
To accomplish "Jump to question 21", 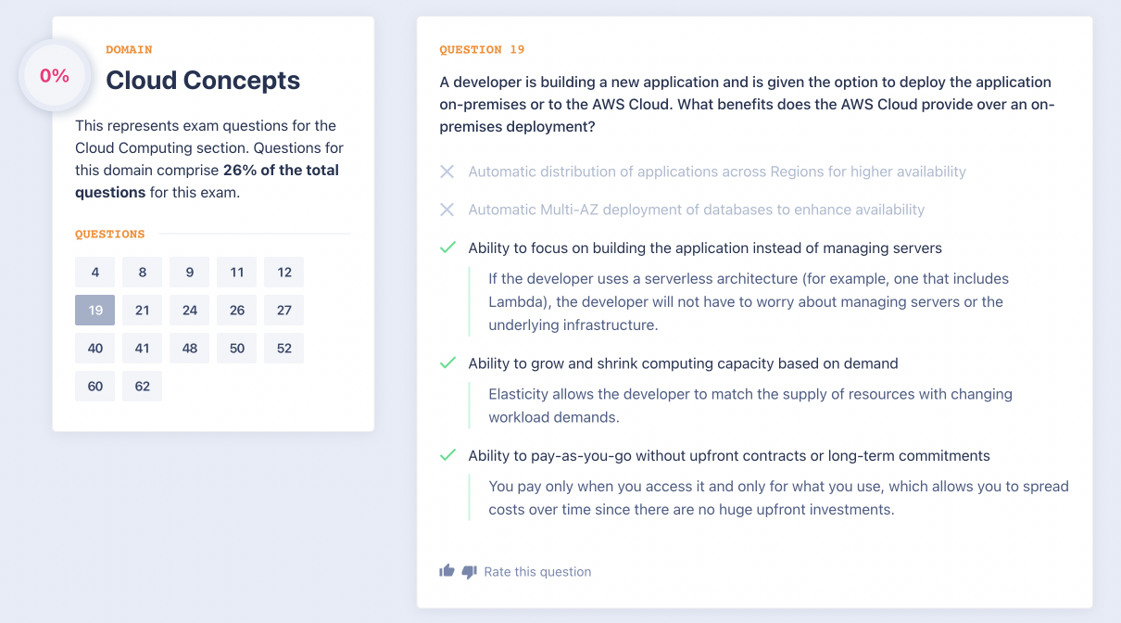I will point(143,310).
